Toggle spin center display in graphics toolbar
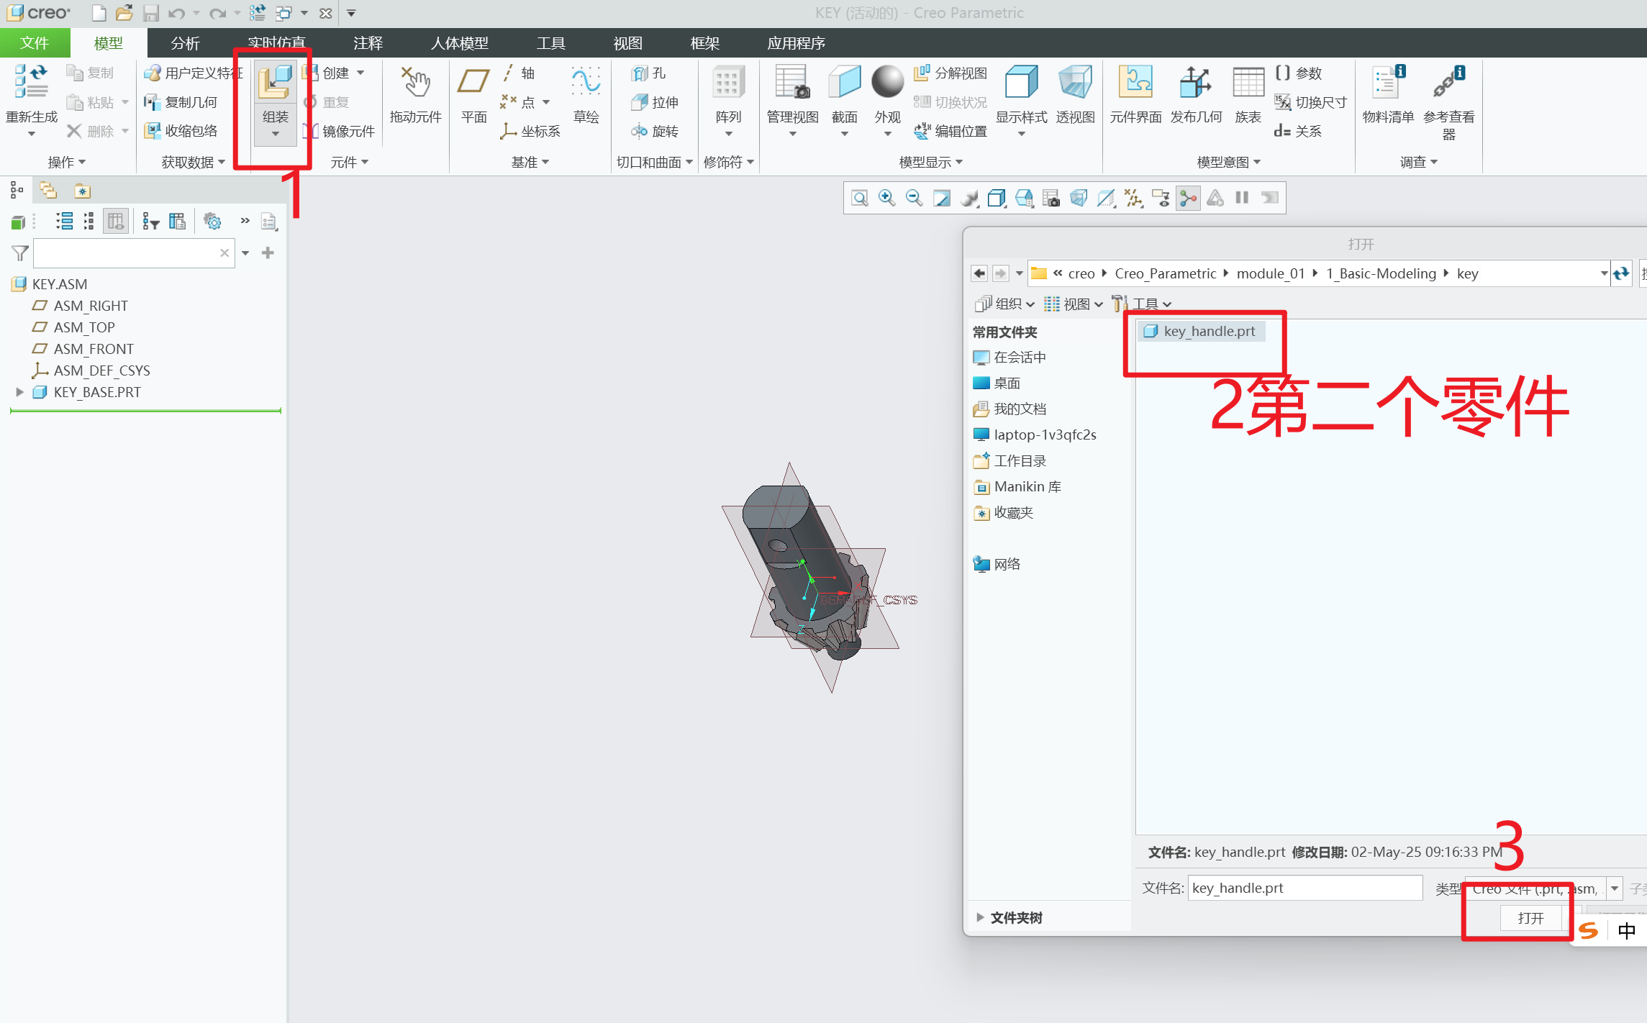This screenshot has width=1647, height=1023. [x=1189, y=198]
